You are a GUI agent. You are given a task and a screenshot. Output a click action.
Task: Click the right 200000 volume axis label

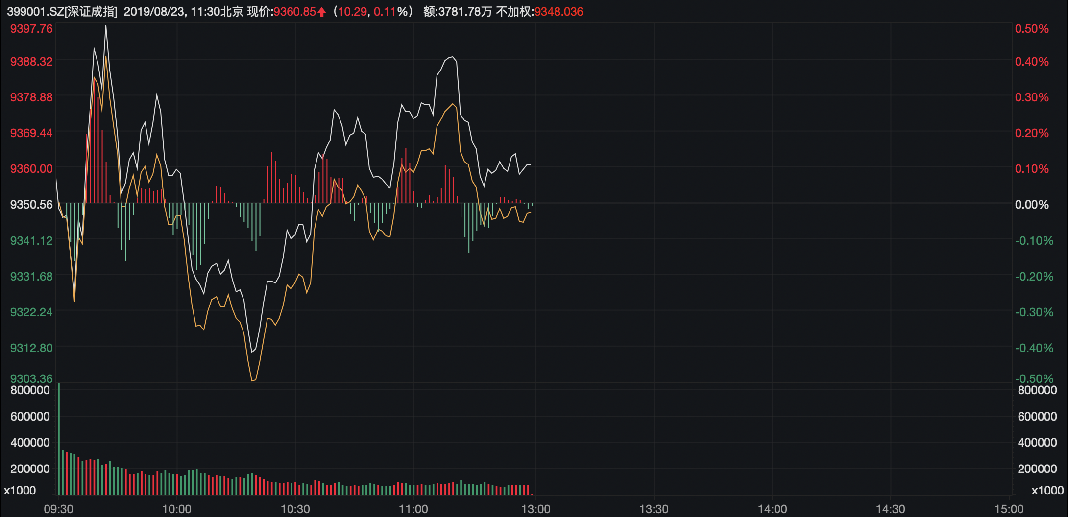click(1038, 469)
